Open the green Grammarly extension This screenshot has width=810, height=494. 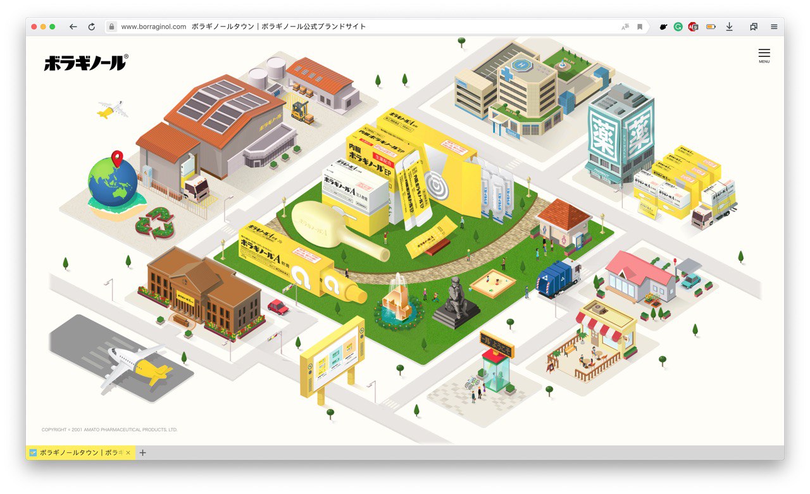pyautogui.click(x=678, y=27)
